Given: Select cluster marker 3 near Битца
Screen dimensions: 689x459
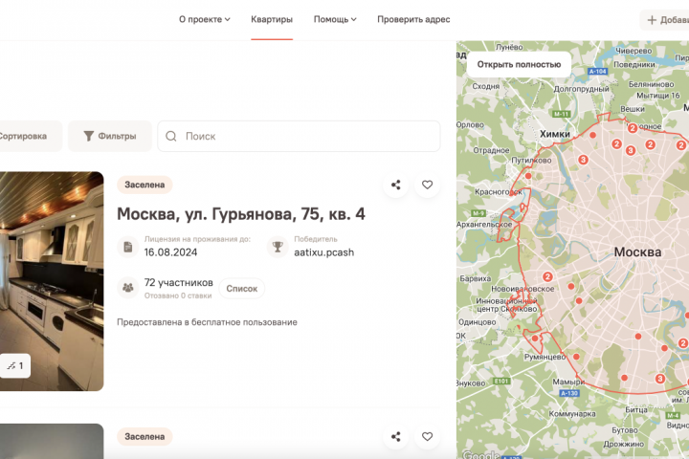Looking at the screenshot, I should [x=659, y=379].
